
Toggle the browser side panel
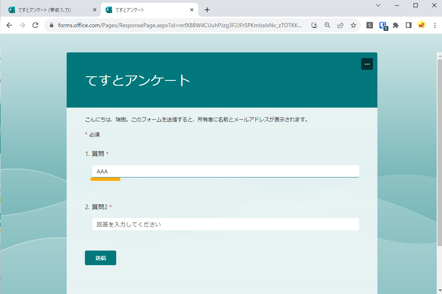[408, 25]
